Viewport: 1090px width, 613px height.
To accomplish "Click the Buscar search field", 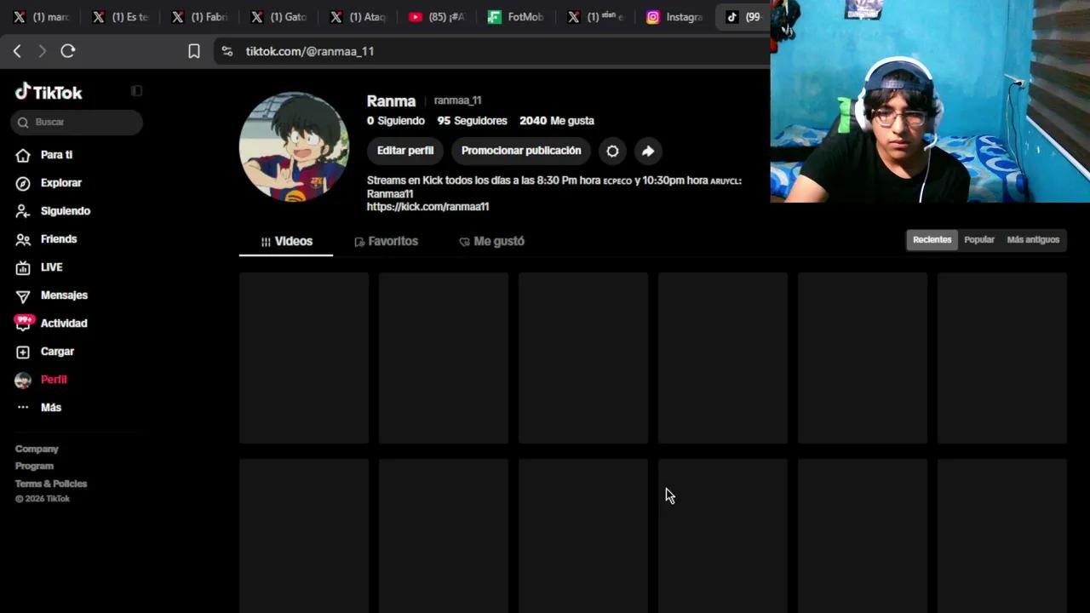I will (x=77, y=122).
